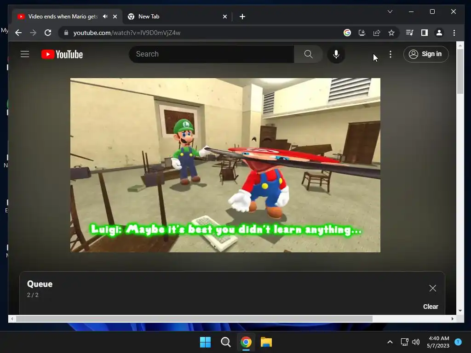Mute the YouTube tab via speaker icon
Viewport: 471px width, 353px height.
point(105,17)
